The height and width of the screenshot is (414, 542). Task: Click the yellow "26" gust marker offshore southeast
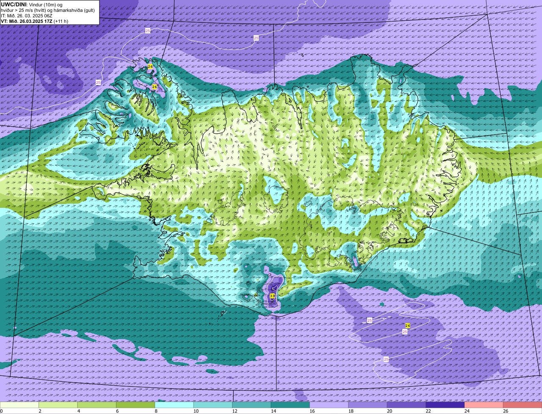point(408,326)
